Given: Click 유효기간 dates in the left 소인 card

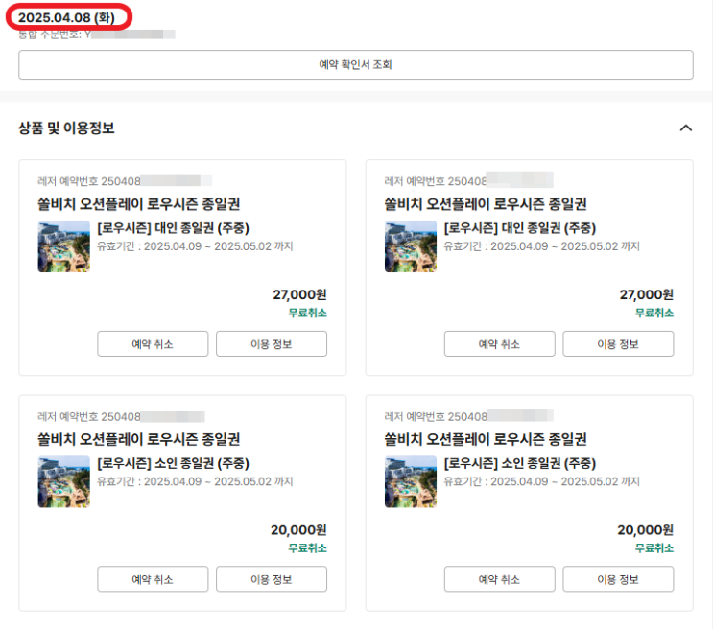Looking at the screenshot, I should point(195,481).
